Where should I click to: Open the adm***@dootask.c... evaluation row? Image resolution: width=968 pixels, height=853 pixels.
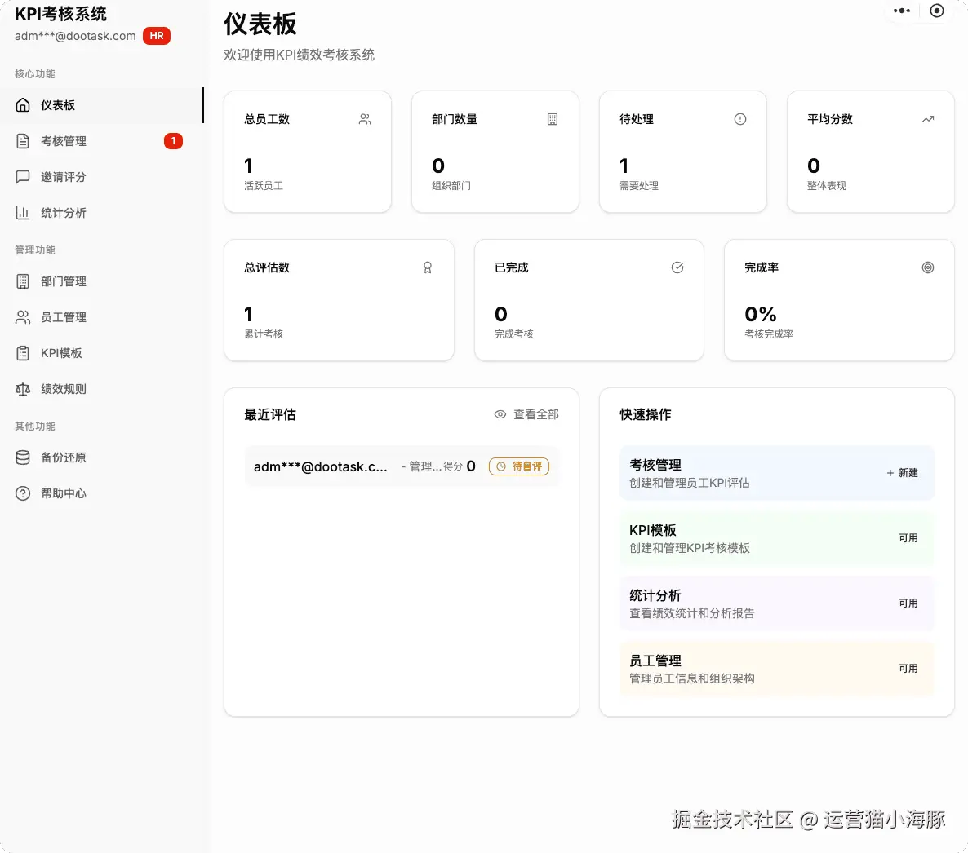[x=402, y=466]
